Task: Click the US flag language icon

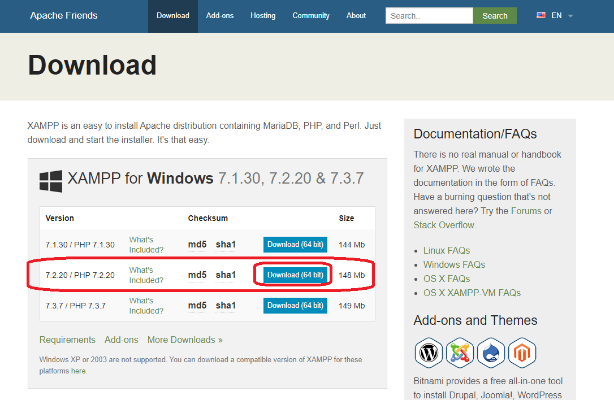Action: point(541,15)
